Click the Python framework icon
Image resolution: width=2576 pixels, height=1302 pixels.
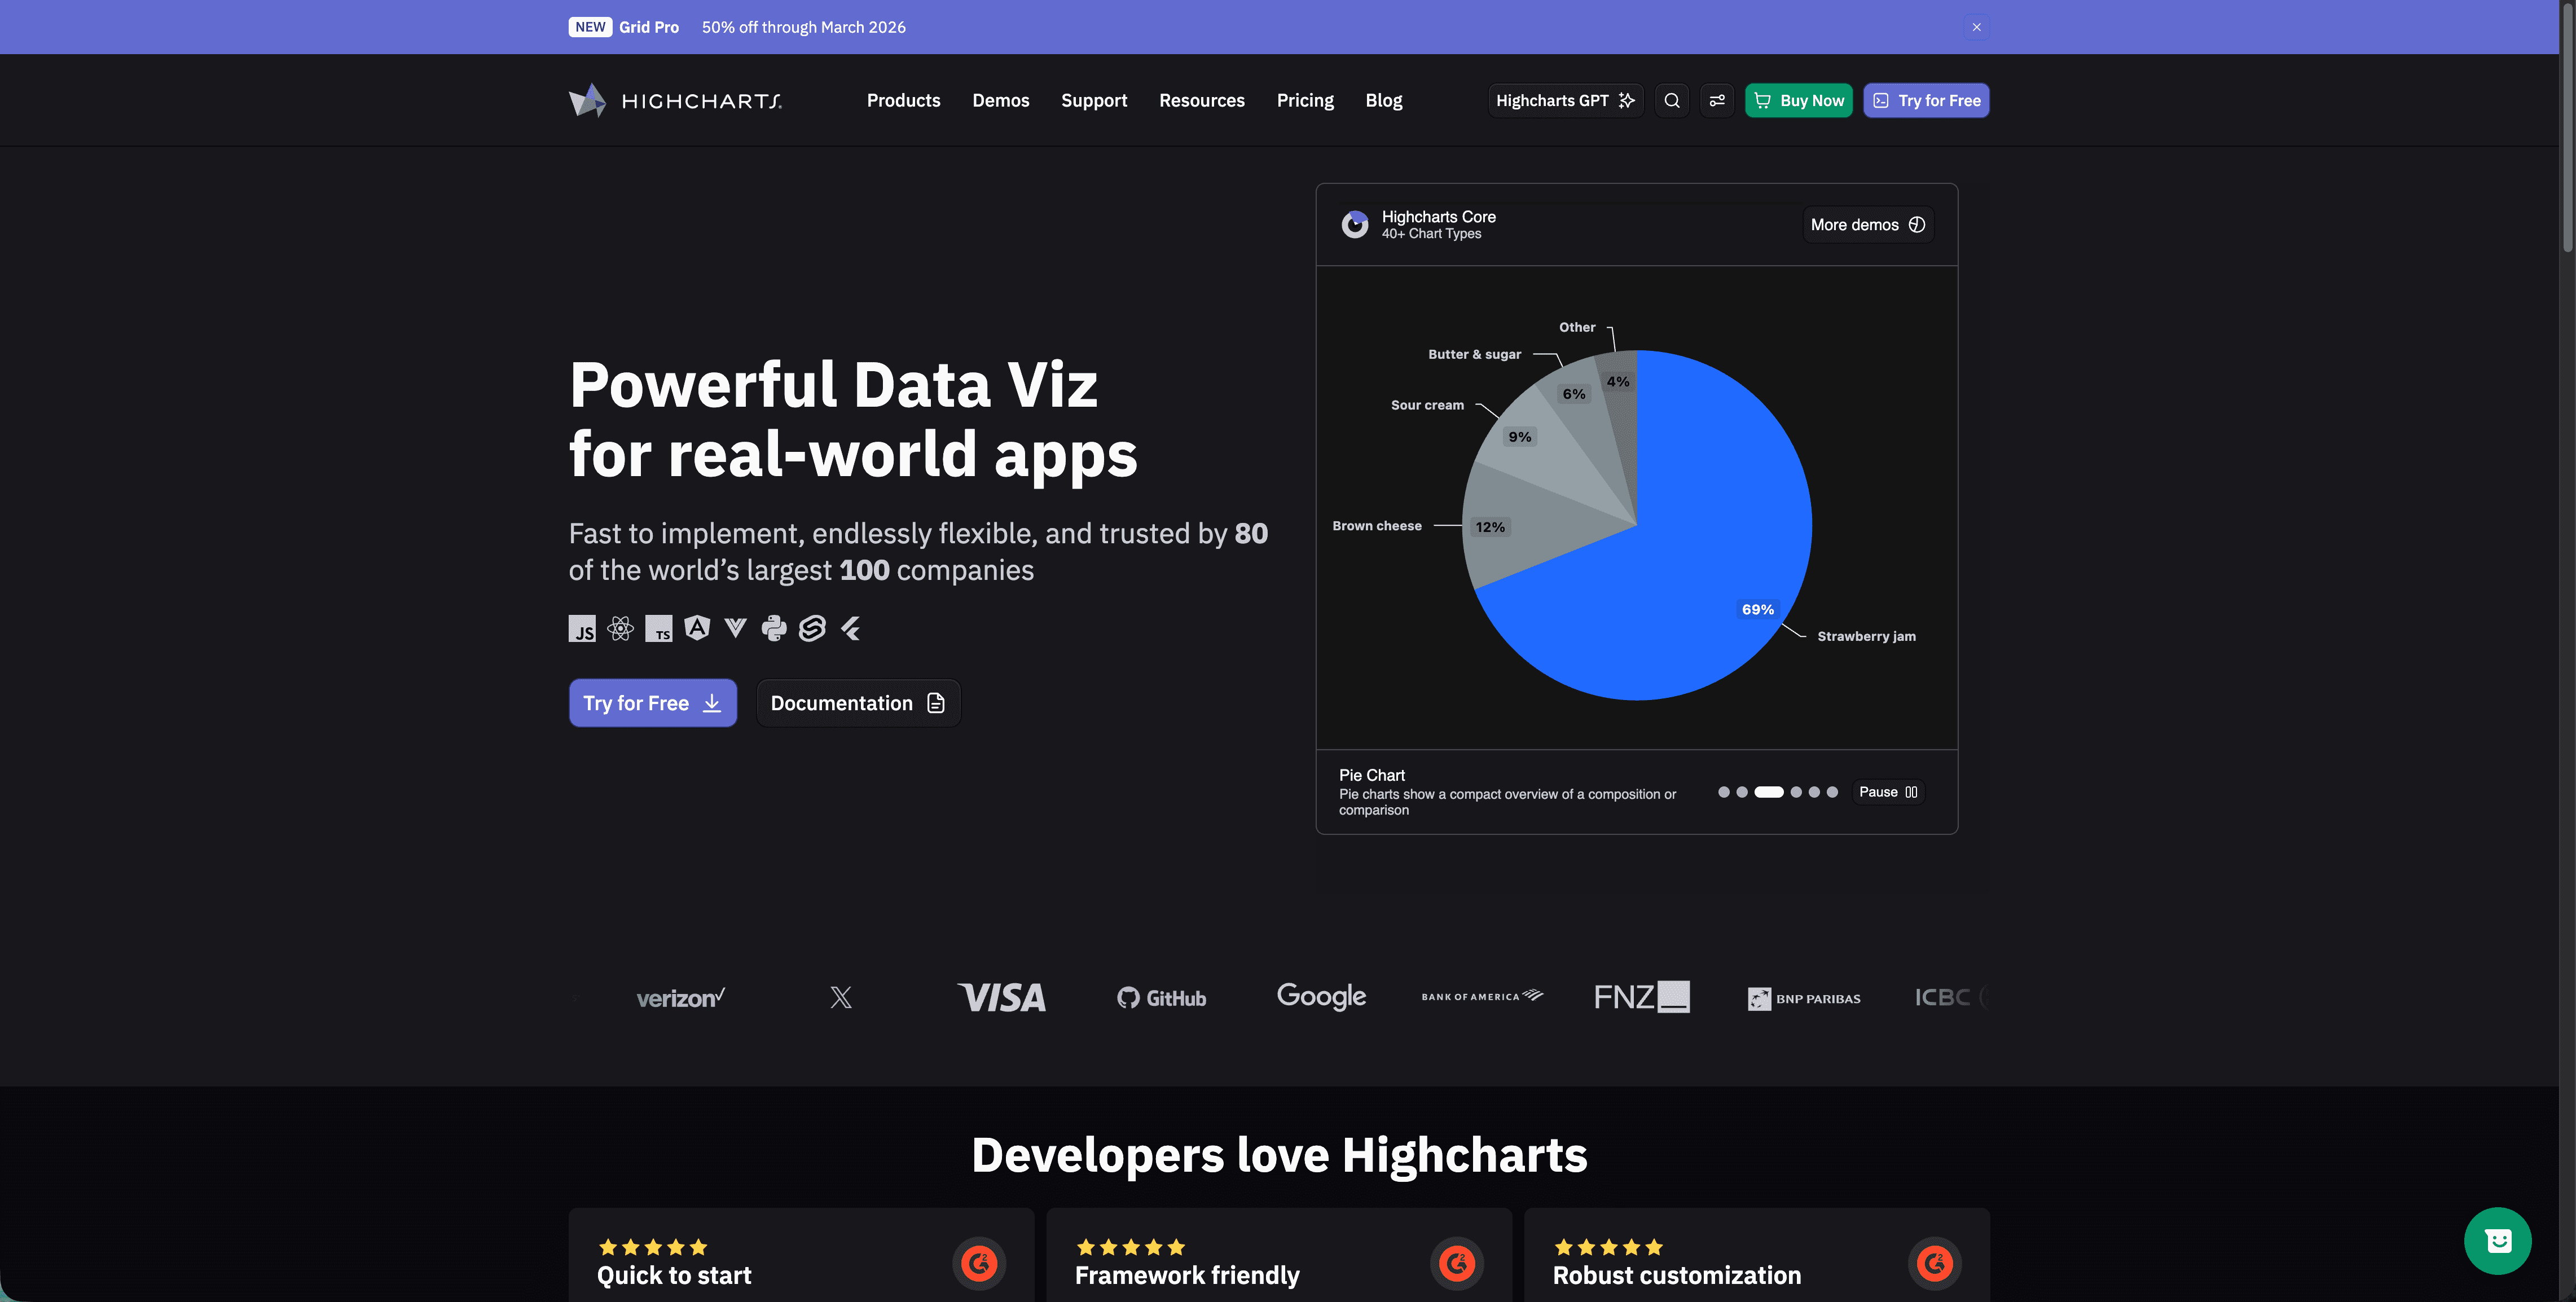774,628
